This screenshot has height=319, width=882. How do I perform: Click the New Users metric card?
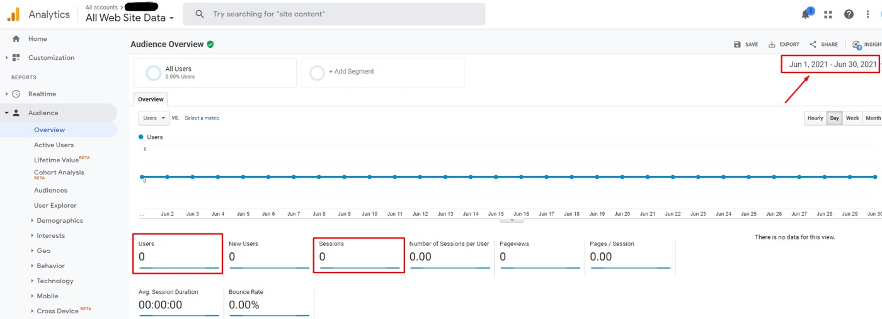point(269,254)
